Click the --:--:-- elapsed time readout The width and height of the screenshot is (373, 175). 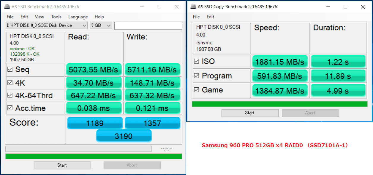pyautogui.click(x=167, y=149)
